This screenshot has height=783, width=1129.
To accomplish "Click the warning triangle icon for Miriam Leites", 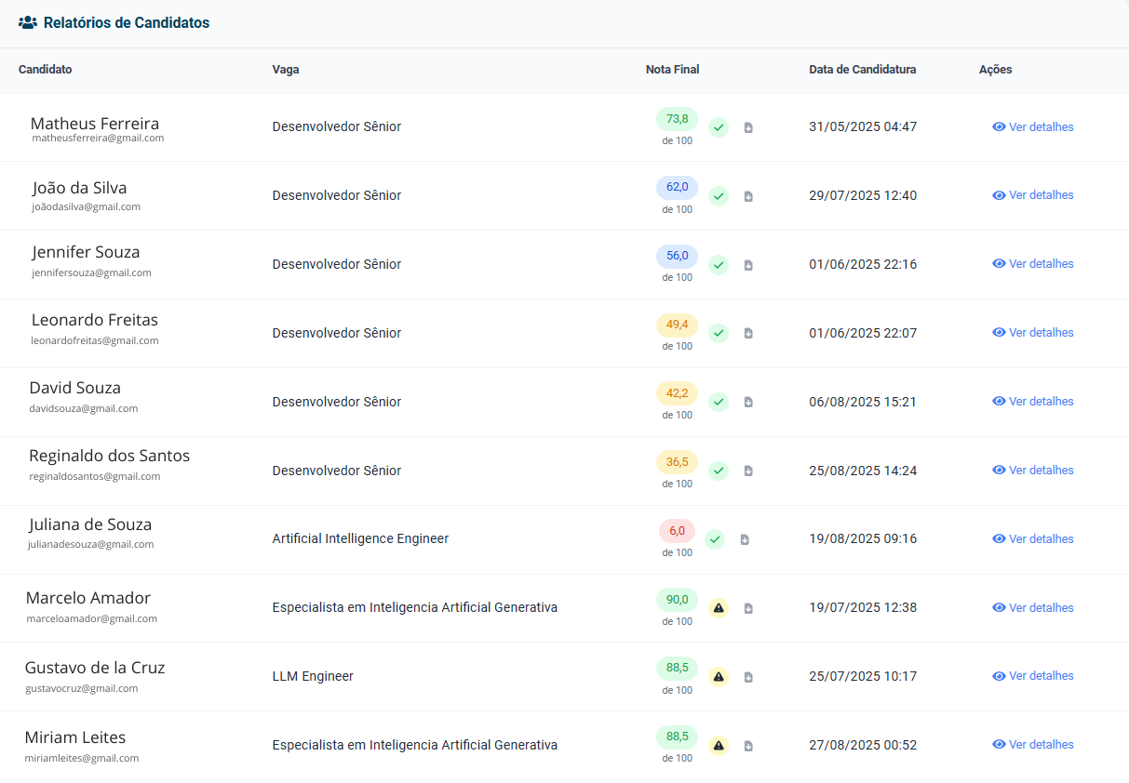I will [x=719, y=746].
